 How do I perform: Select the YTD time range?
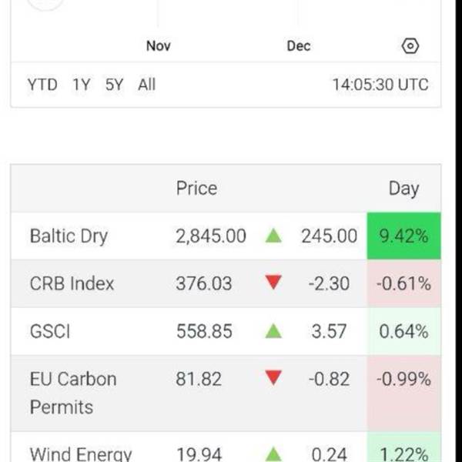(42, 85)
